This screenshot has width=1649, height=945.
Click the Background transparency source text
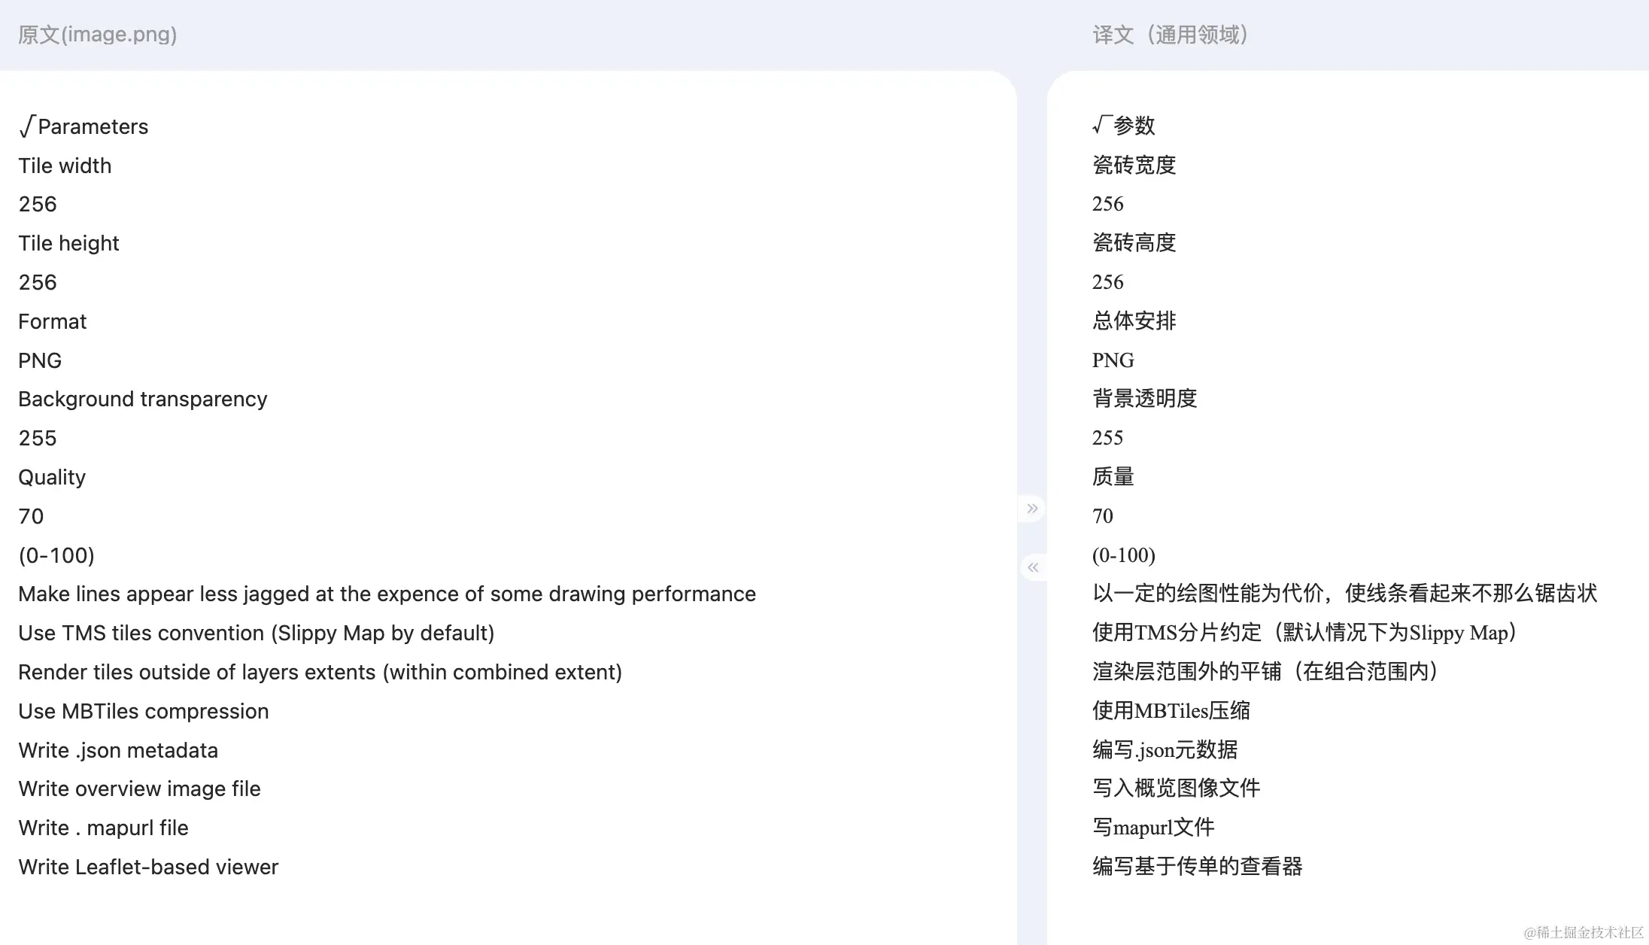142,399
